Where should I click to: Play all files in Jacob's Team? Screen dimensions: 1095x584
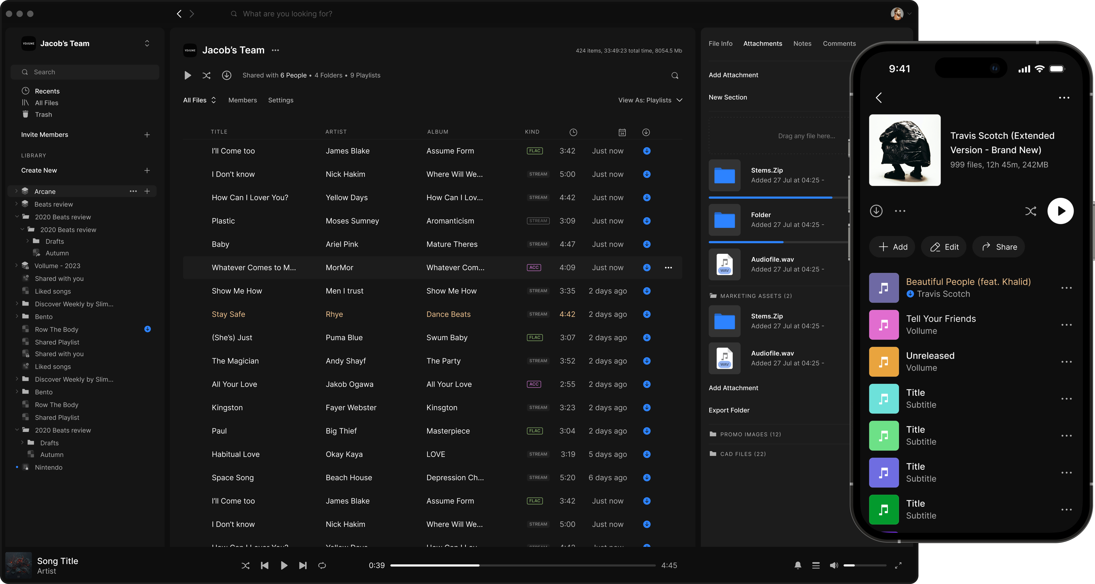[x=187, y=75]
